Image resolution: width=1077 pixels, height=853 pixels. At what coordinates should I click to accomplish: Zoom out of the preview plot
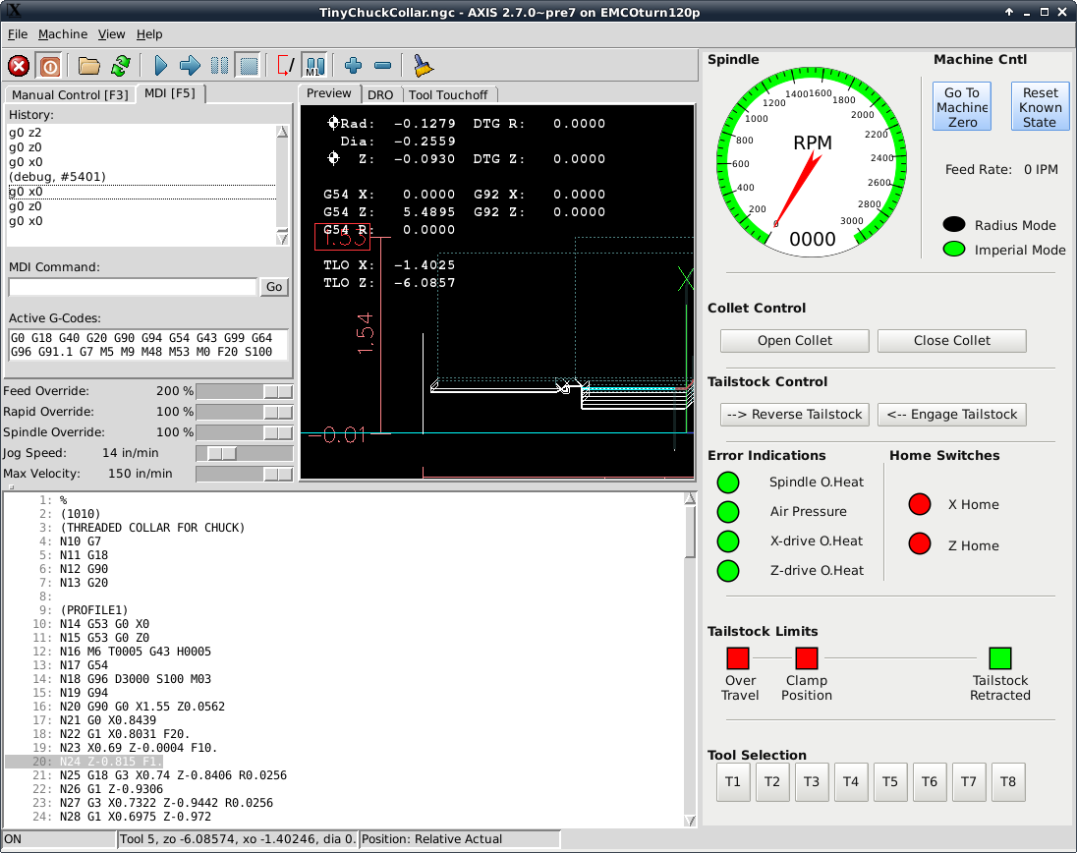coord(382,66)
